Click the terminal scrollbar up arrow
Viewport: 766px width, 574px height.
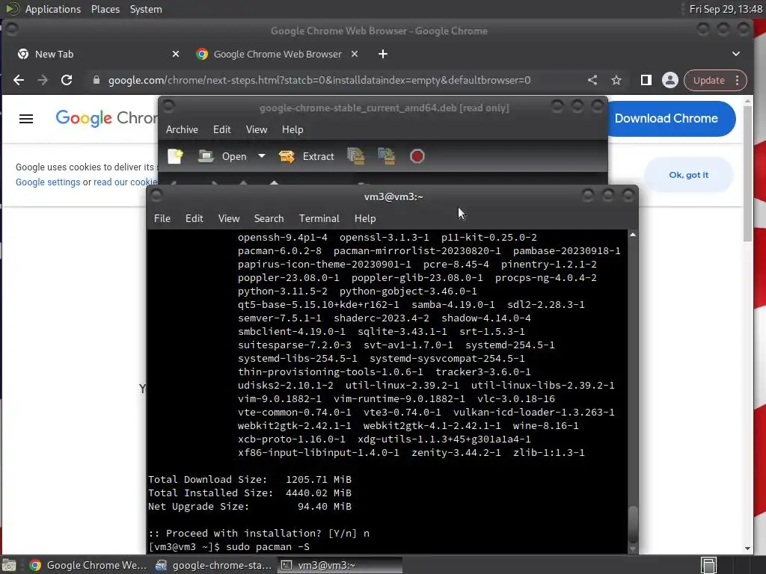(x=633, y=235)
